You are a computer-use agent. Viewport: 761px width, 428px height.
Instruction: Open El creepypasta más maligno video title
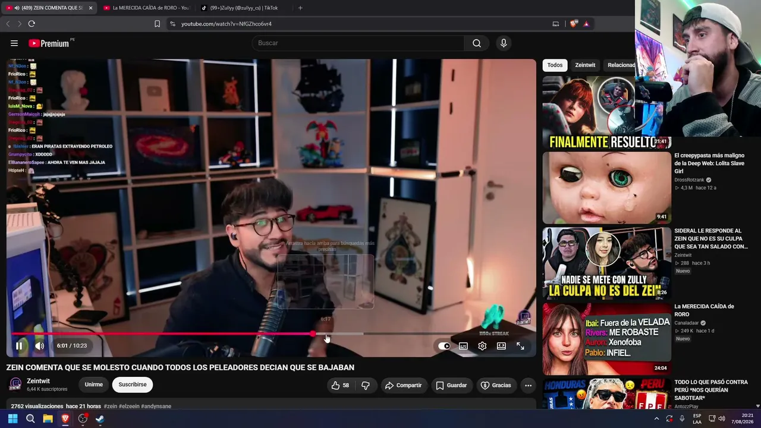709,163
